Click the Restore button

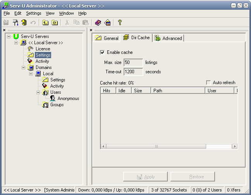pyautogui.click(x=193, y=177)
